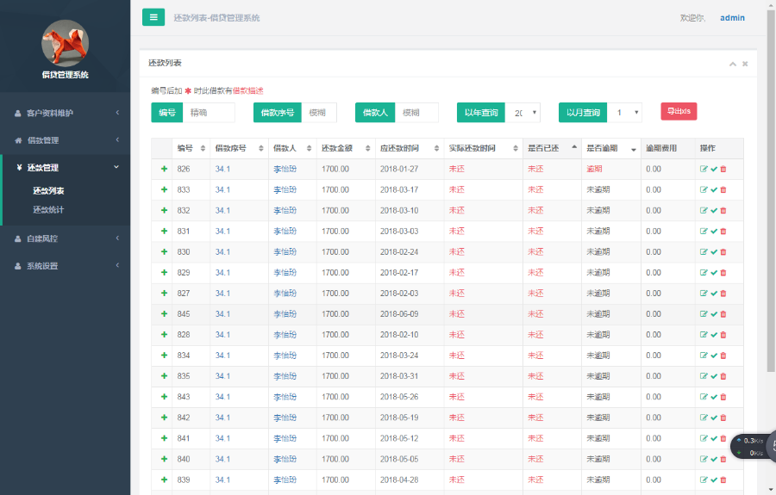The image size is (776, 495).
Task: Click the 借款序号 search button
Action: point(277,113)
